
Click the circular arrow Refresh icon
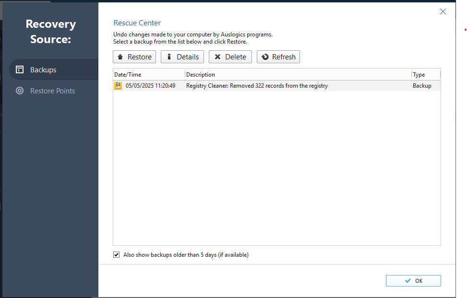[x=265, y=57]
